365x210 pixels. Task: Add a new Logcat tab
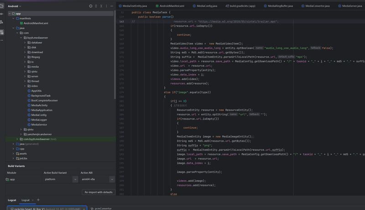point(38,200)
